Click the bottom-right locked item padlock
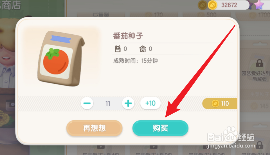Viewport: 270px width, 155px height. 260,145
